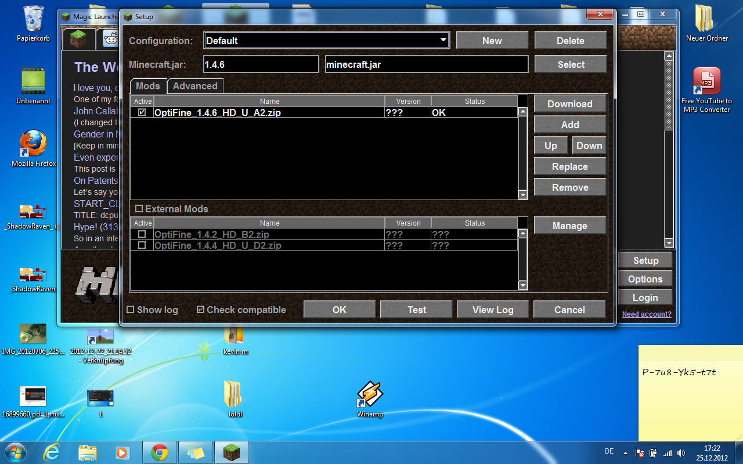
Task: Click the minecraft.jar text field
Action: [426, 64]
